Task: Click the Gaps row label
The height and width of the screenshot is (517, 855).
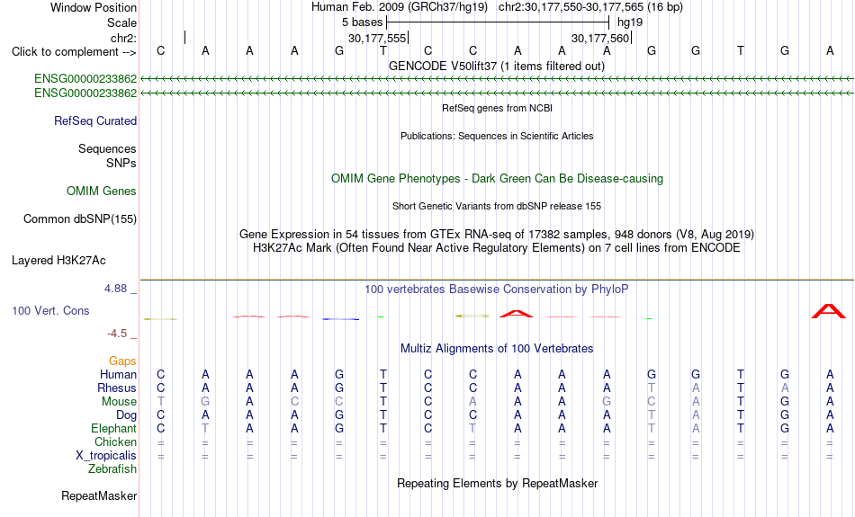Action: coord(122,361)
